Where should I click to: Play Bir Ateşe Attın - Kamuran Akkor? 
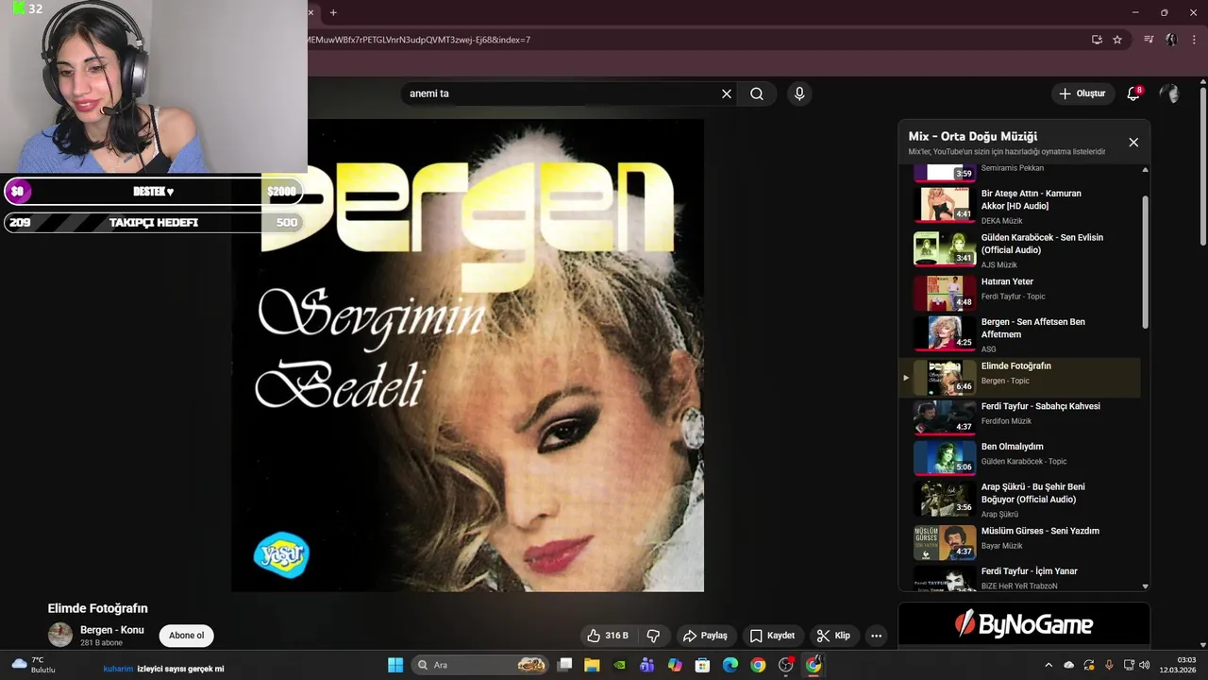pyautogui.click(x=1026, y=205)
